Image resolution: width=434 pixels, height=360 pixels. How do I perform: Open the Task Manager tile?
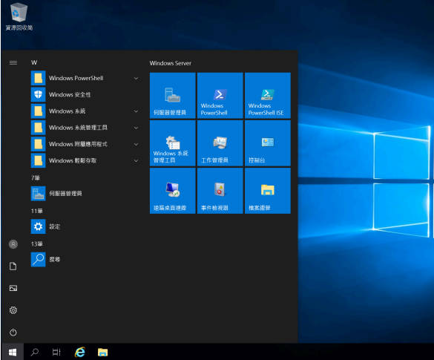(x=220, y=143)
